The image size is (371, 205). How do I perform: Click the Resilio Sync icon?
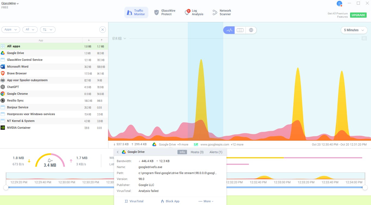3,101
